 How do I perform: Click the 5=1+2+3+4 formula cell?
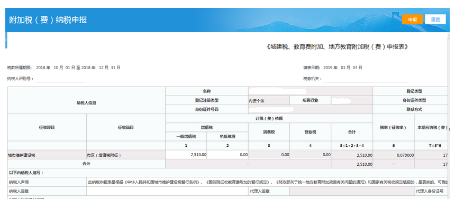(352, 146)
